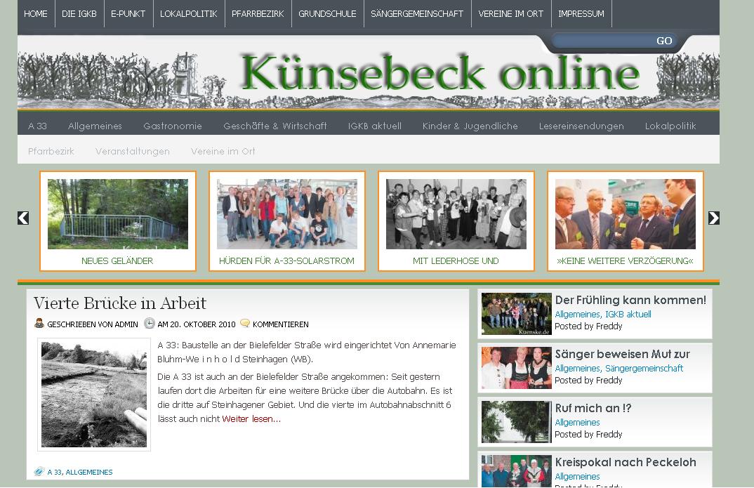Open the Neues Geländer carousel thumbnail

point(118,214)
